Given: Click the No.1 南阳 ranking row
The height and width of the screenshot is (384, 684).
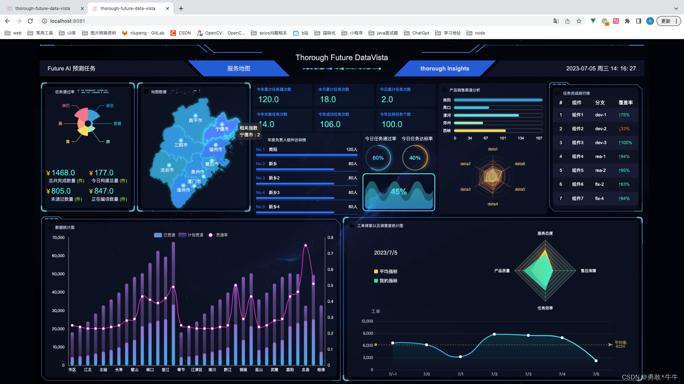Looking at the screenshot, I should [307, 151].
